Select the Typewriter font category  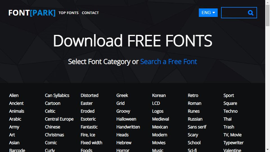click(x=233, y=143)
